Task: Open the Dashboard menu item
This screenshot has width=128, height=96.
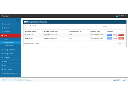Action: point(10,24)
